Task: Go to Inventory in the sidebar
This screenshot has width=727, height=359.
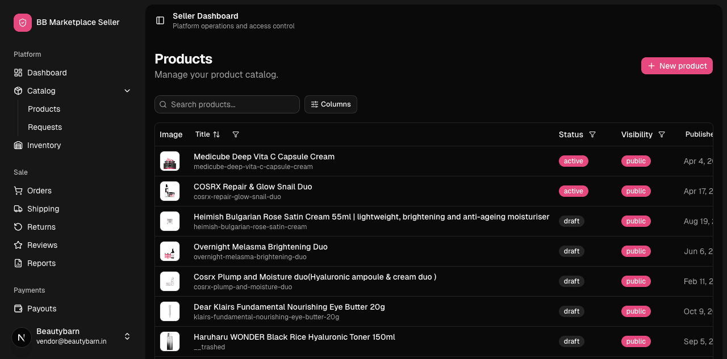Action: pos(73,145)
